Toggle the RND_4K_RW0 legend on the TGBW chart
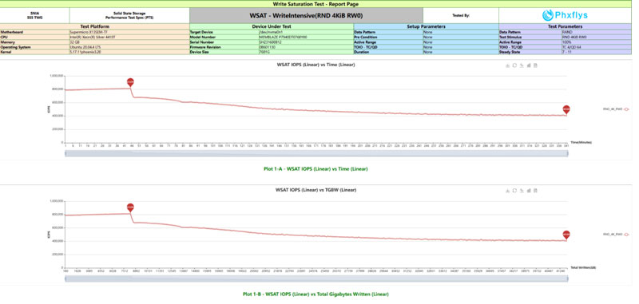This screenshot has width=639, height=304. 615,235
